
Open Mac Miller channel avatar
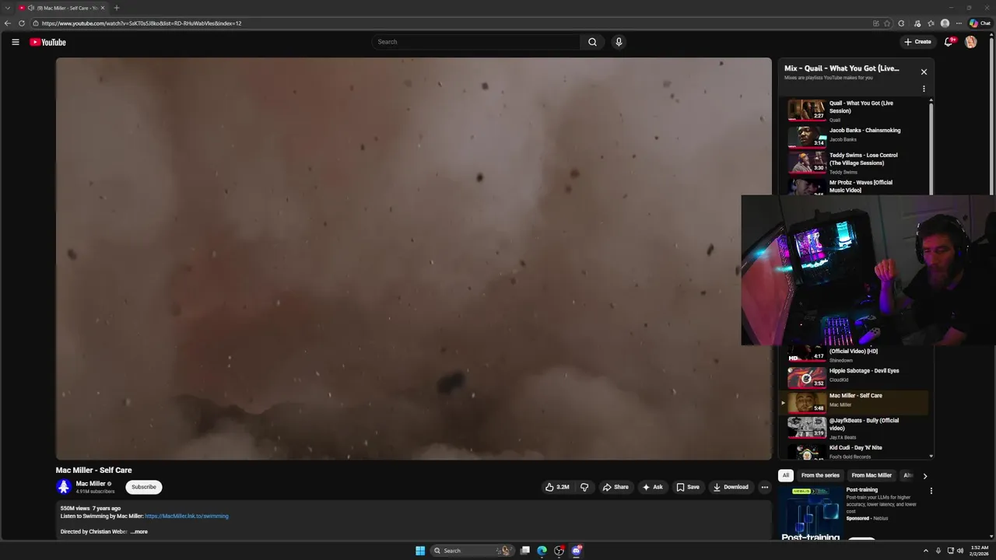[64, 487]
